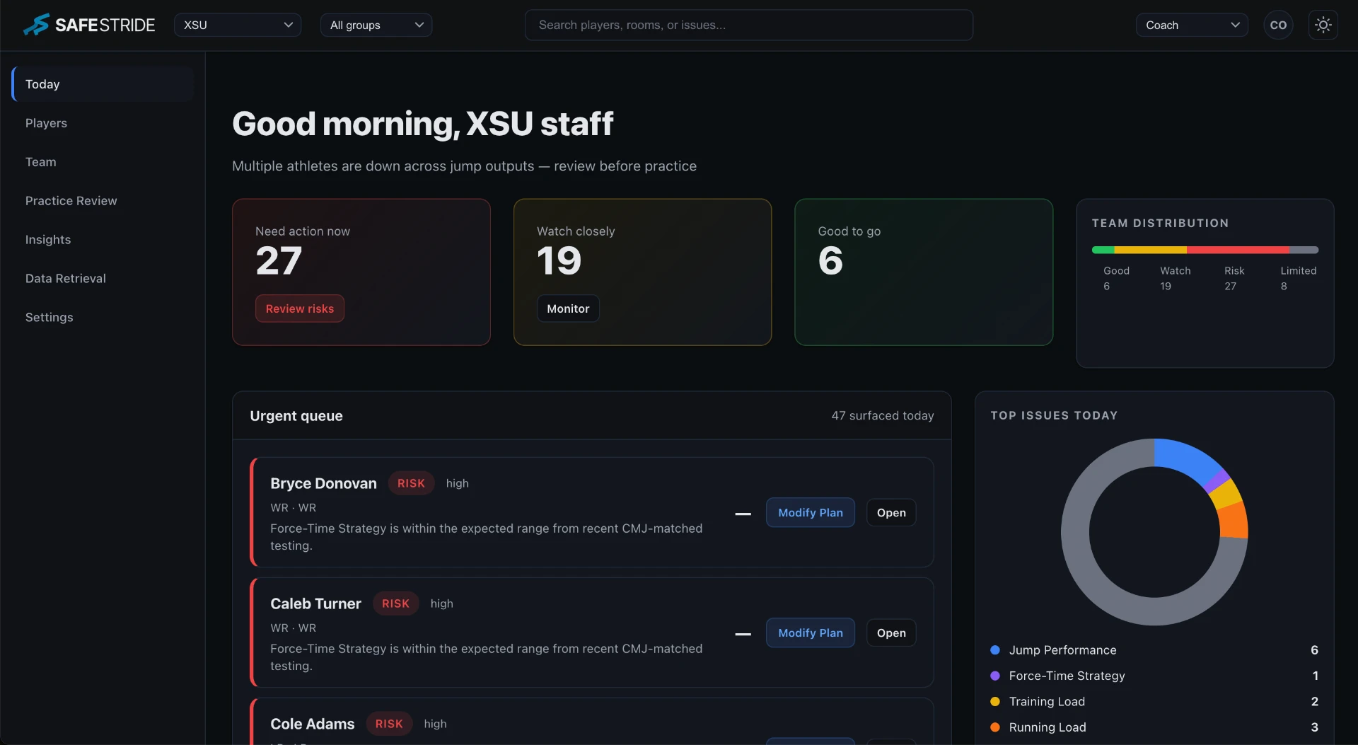The width and height of the screenshot is (1358, 745).
Task: Click the Cole Adams player name
Action: click(x=312, y=724)
